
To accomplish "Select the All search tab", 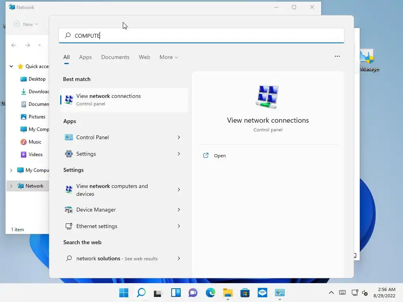I will point(66,57).
